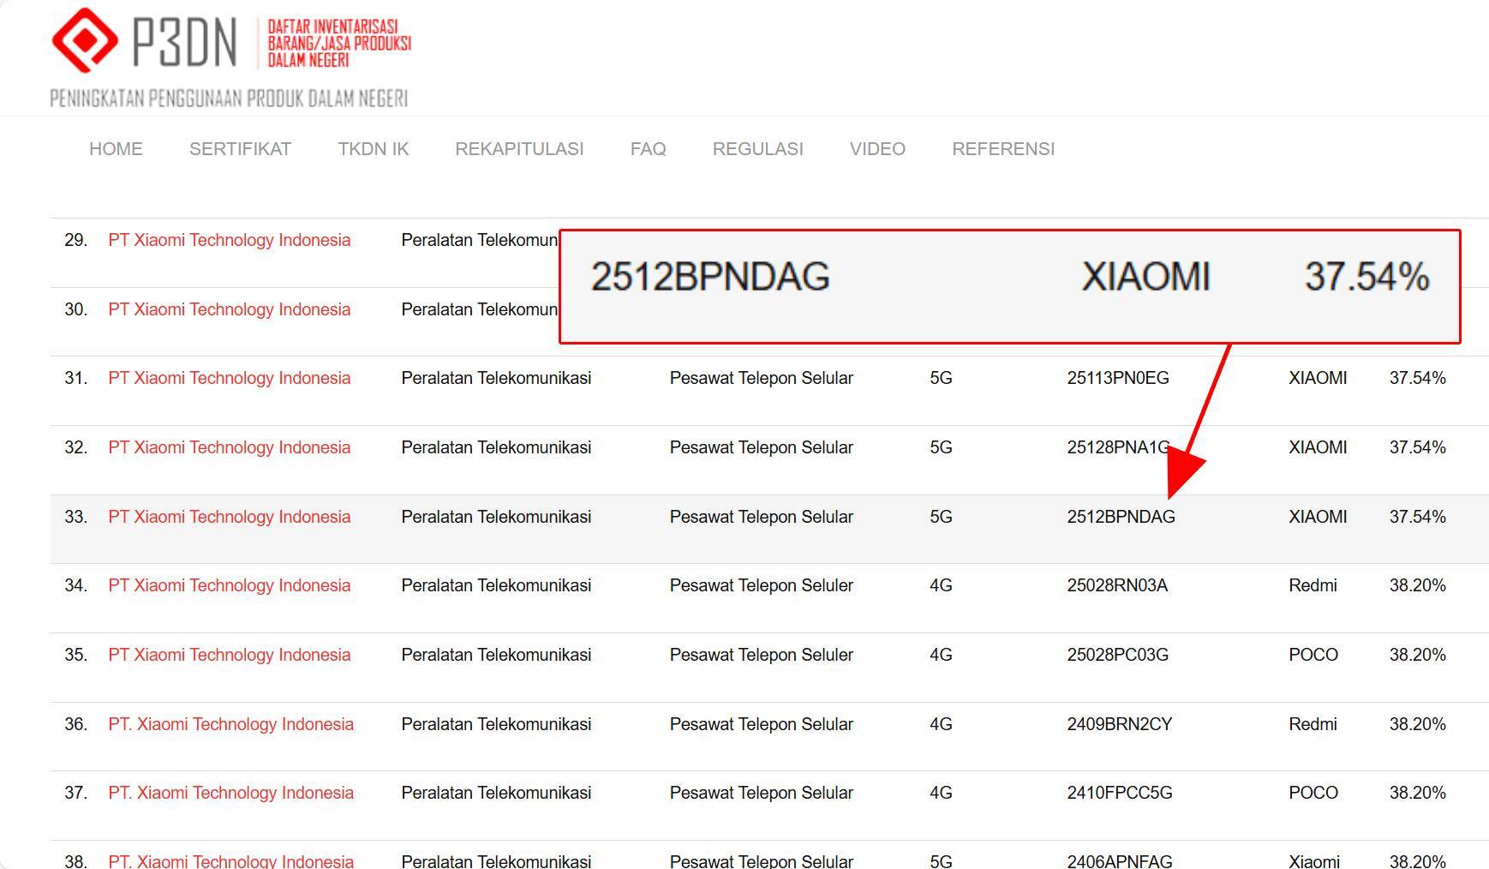Click the 38.20% value in row 34

[1418, 585]
